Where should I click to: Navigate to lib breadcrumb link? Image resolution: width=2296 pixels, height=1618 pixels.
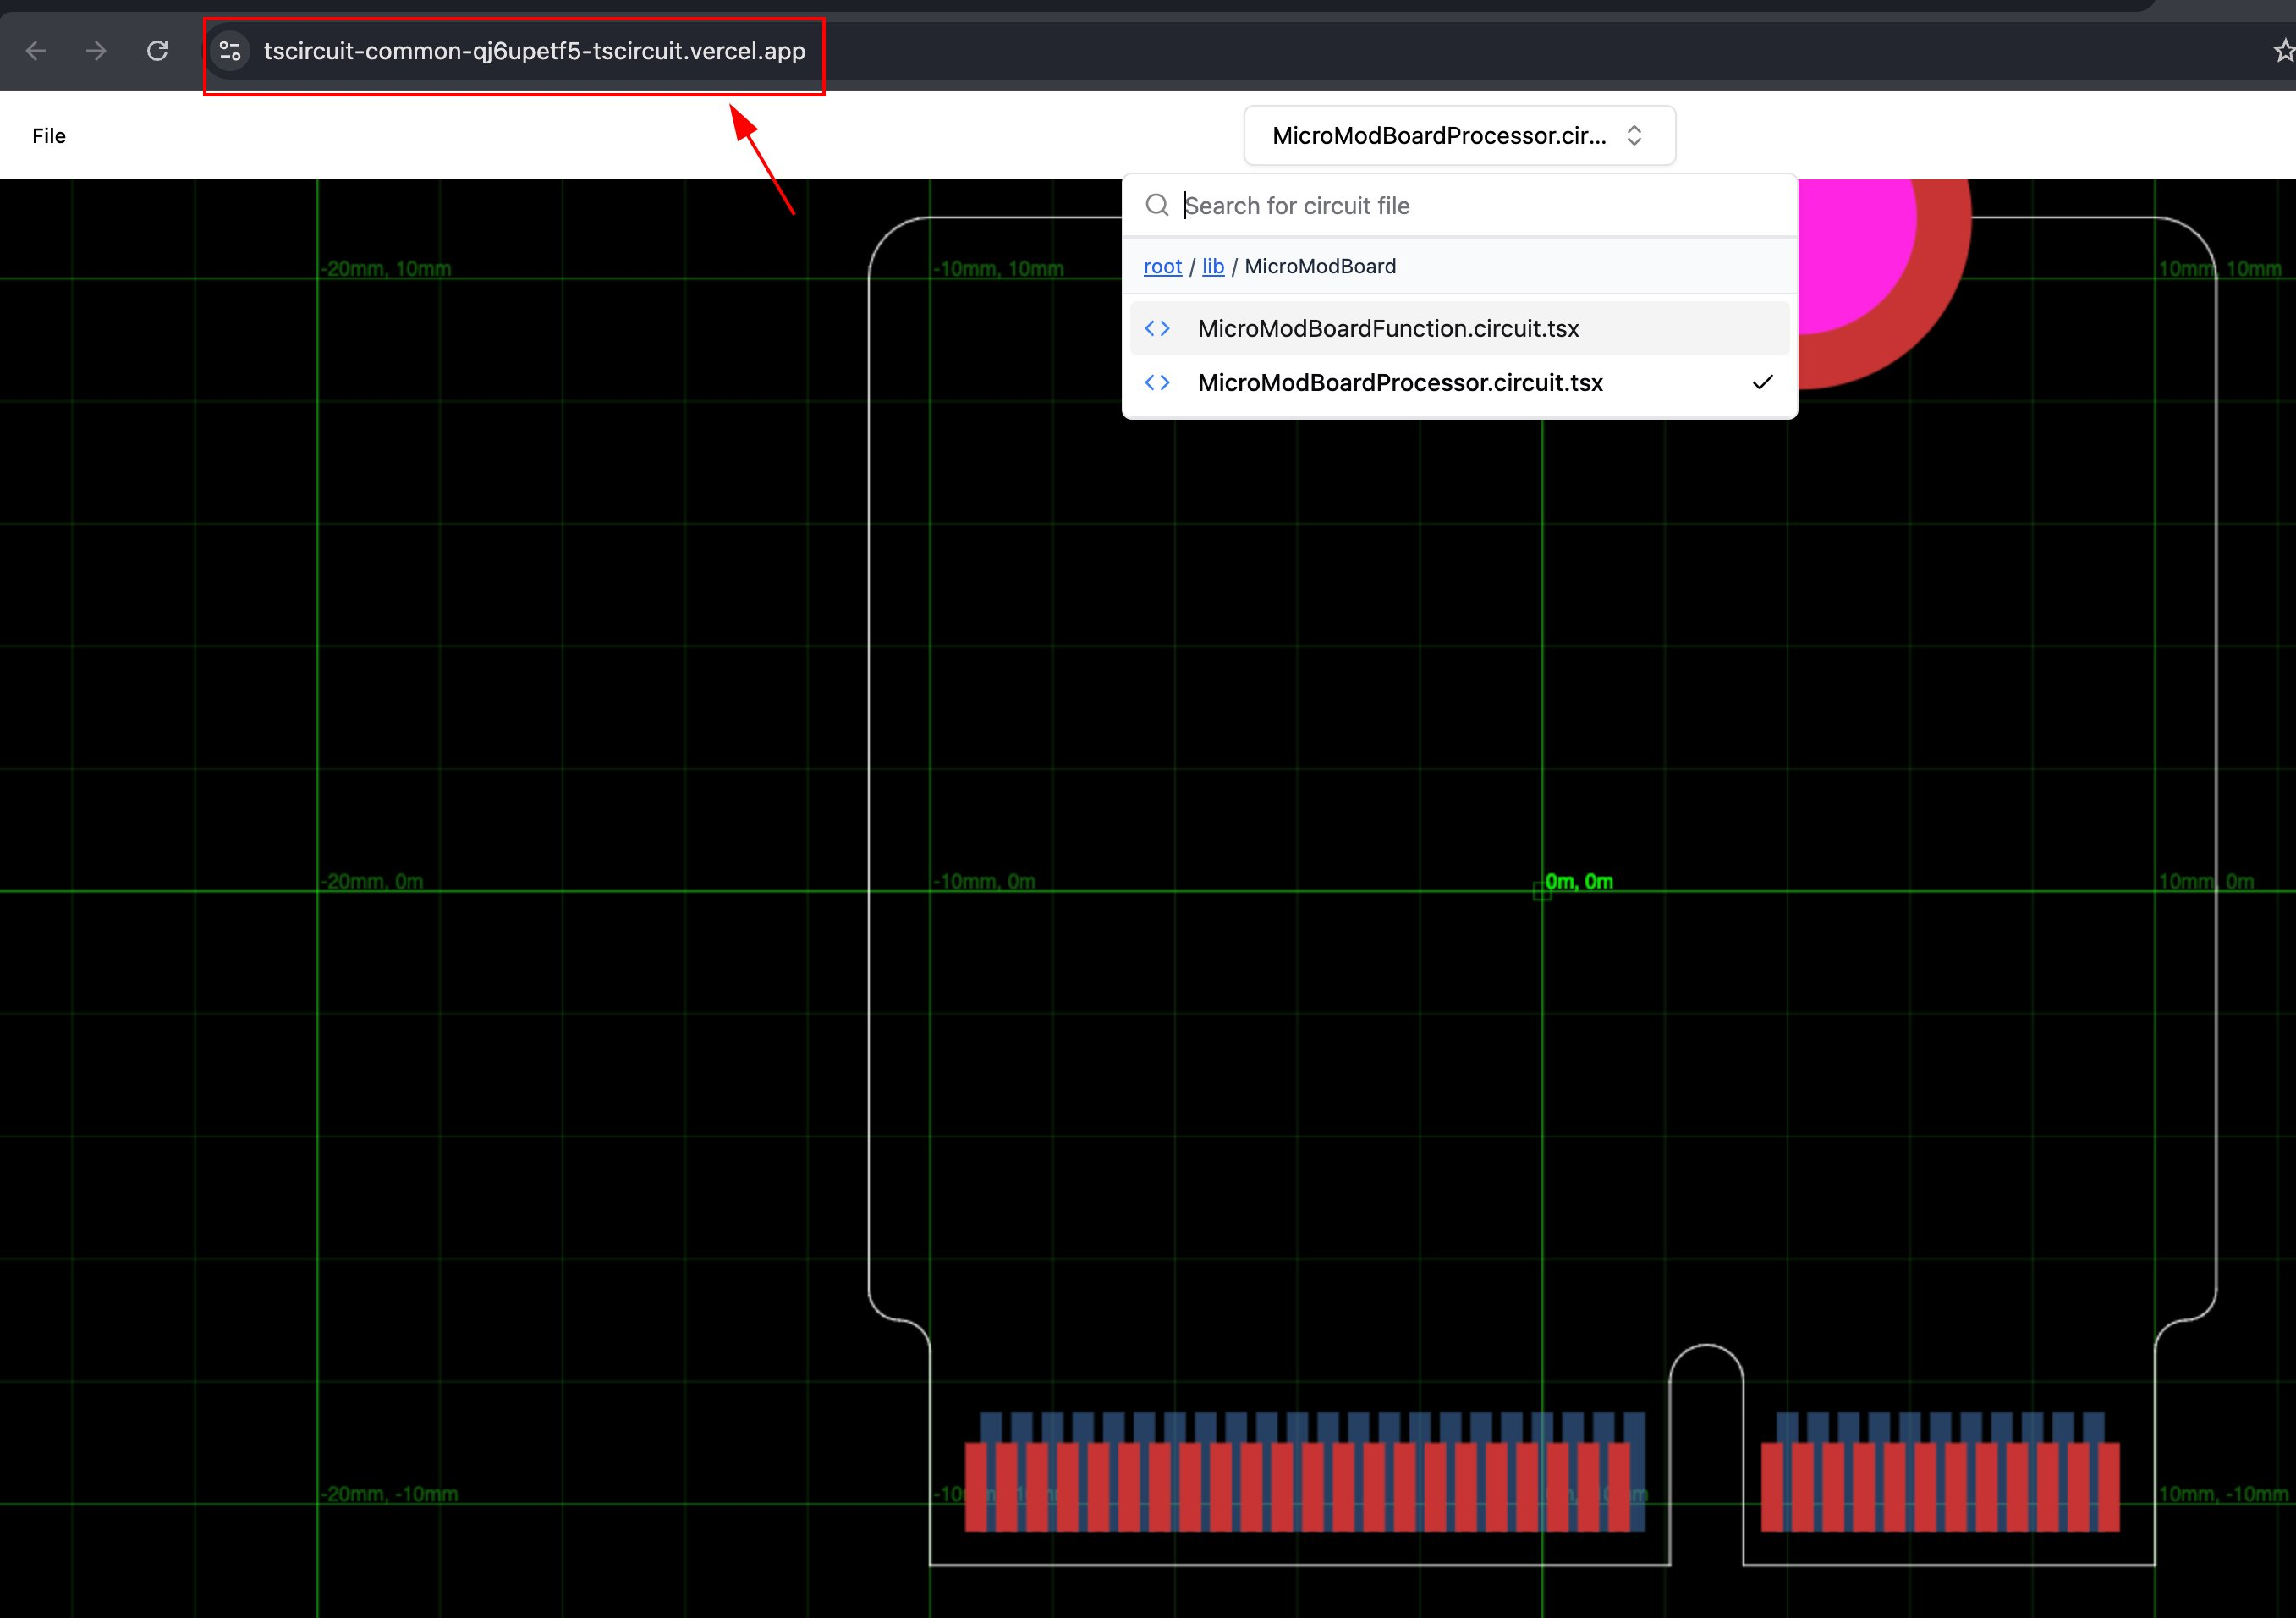tap(1212, 266)
